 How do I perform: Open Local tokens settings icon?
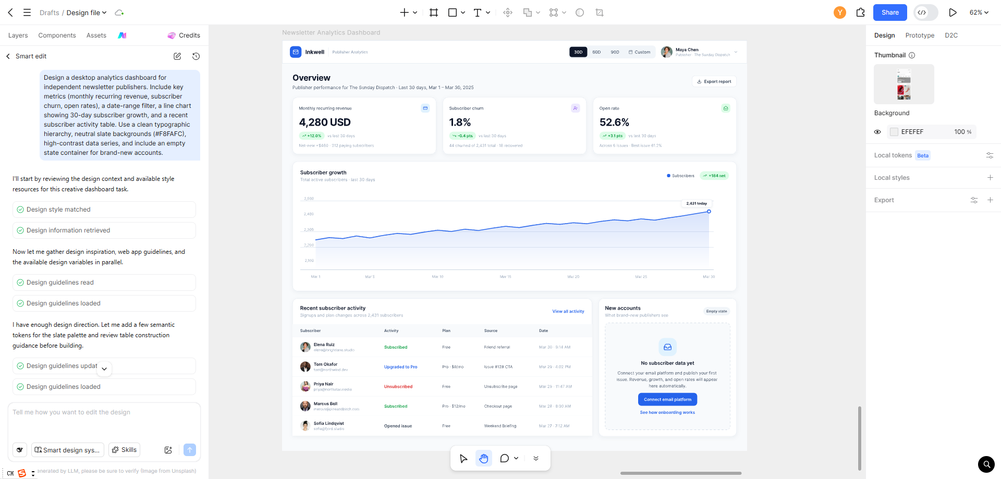[990, 155]
